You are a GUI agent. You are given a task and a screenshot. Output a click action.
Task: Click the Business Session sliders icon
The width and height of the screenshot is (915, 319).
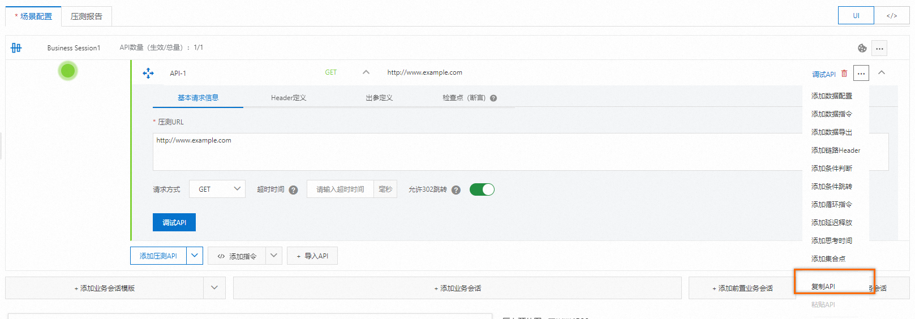(16, 48)
